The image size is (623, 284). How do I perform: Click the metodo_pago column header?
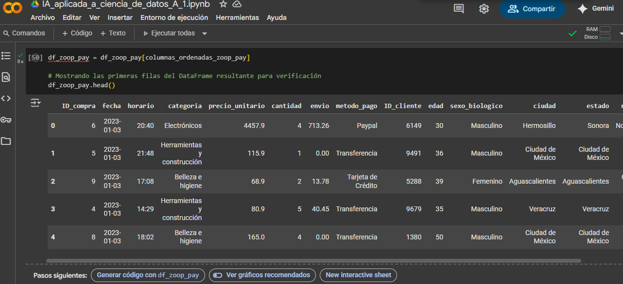[x=357, y=106]
